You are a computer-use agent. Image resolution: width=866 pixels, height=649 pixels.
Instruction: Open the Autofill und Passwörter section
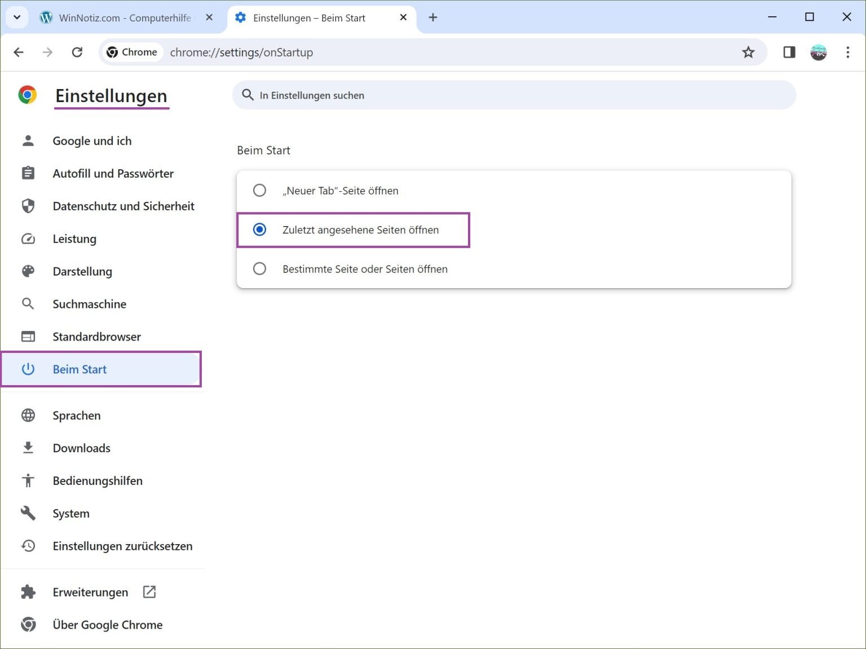(113, 173)
